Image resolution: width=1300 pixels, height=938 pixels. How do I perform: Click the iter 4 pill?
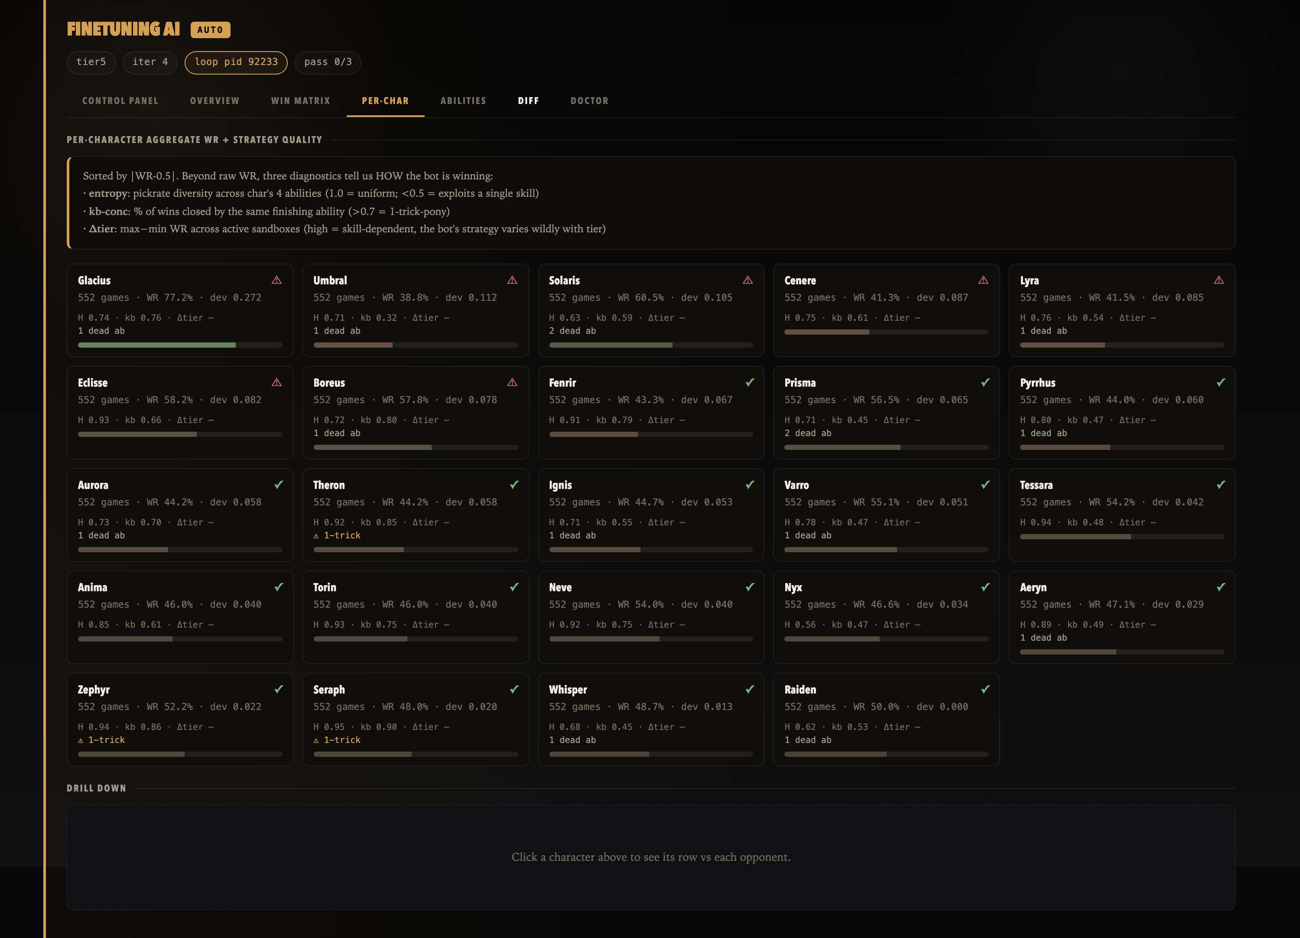(150, 62)
